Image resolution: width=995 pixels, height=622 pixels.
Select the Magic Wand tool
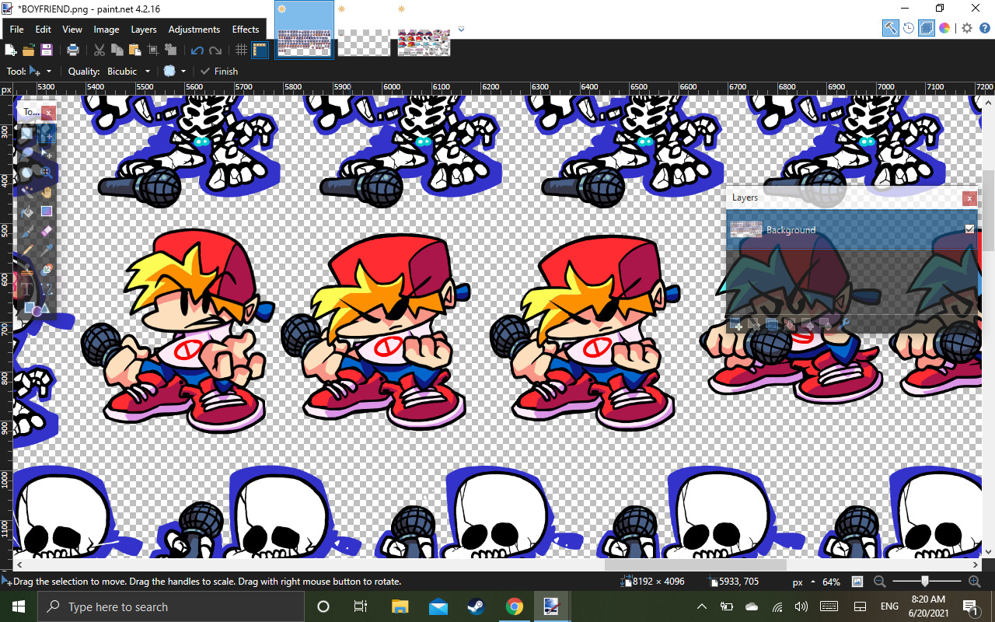[26, 194]
